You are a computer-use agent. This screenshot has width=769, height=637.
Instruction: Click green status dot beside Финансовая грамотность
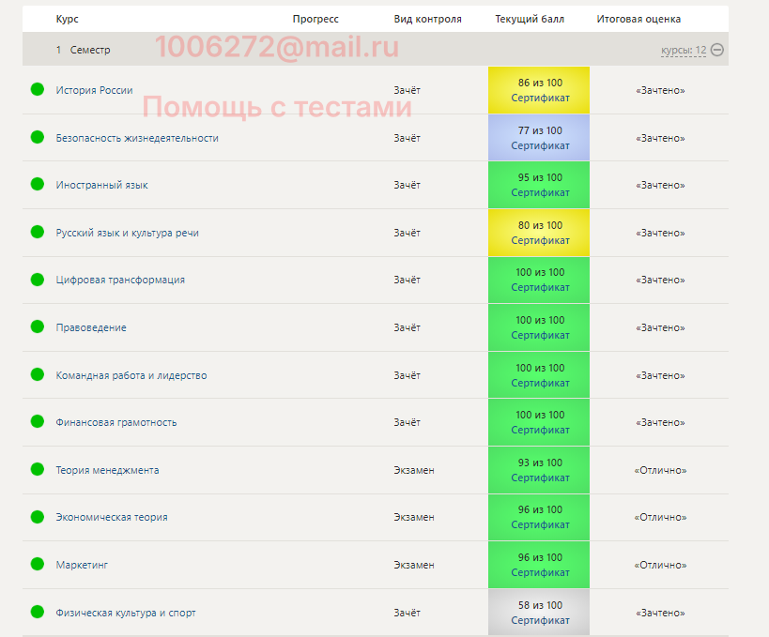(38, 421)
